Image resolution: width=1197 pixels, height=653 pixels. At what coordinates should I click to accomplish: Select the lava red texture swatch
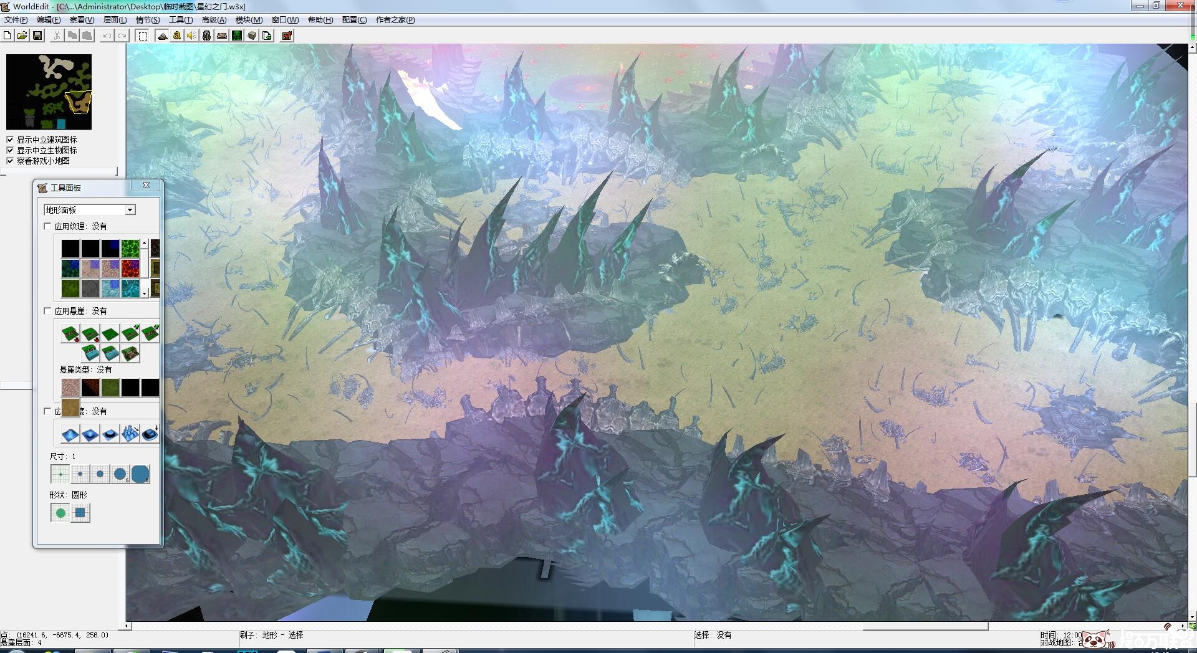(130, 269)
